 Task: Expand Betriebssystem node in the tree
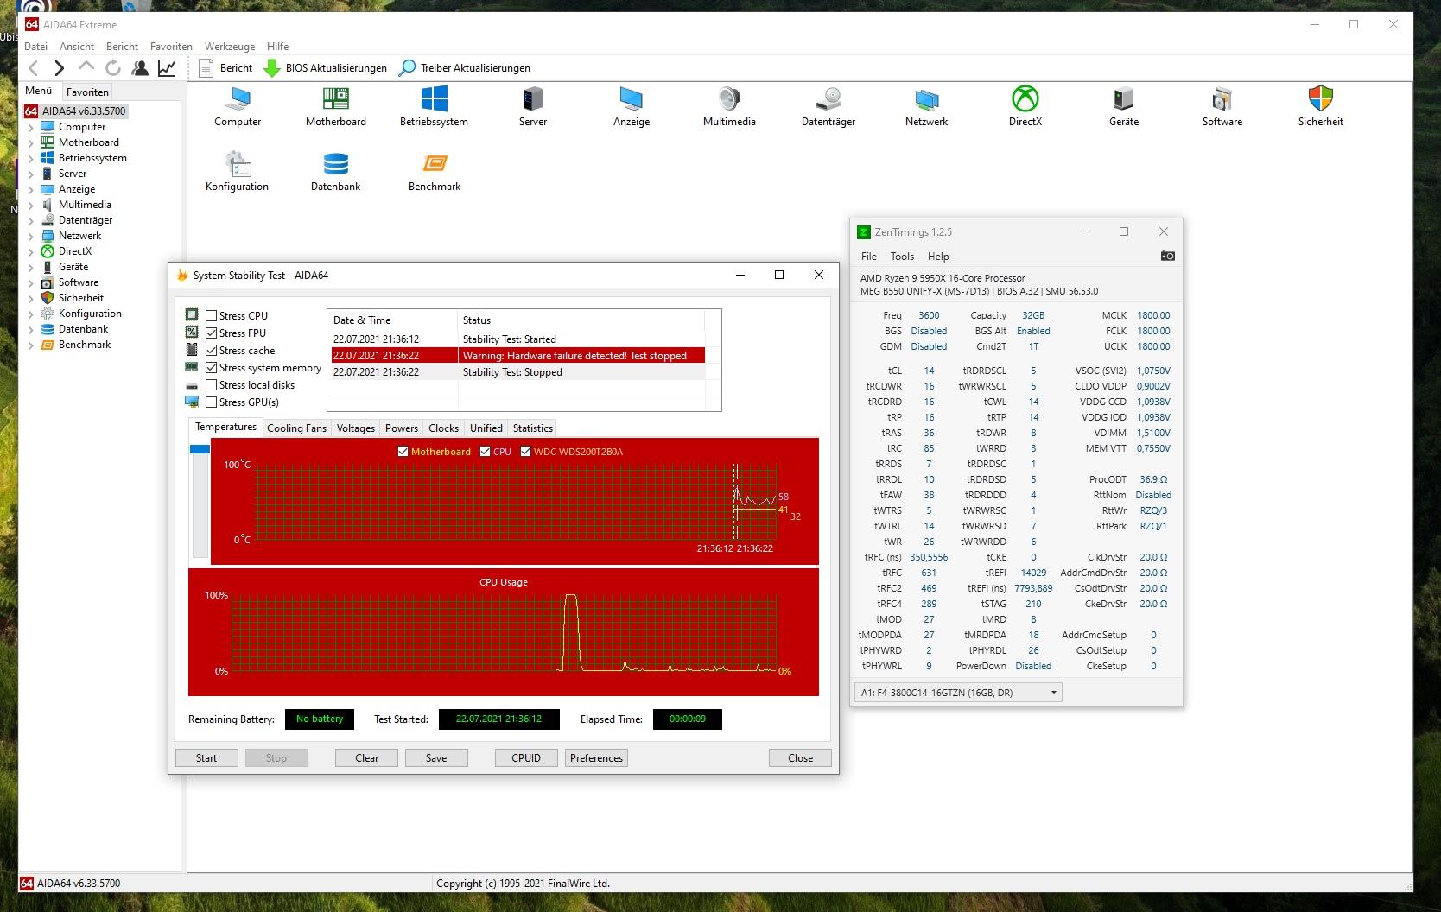pyautogui.click(x=31, y=158)
